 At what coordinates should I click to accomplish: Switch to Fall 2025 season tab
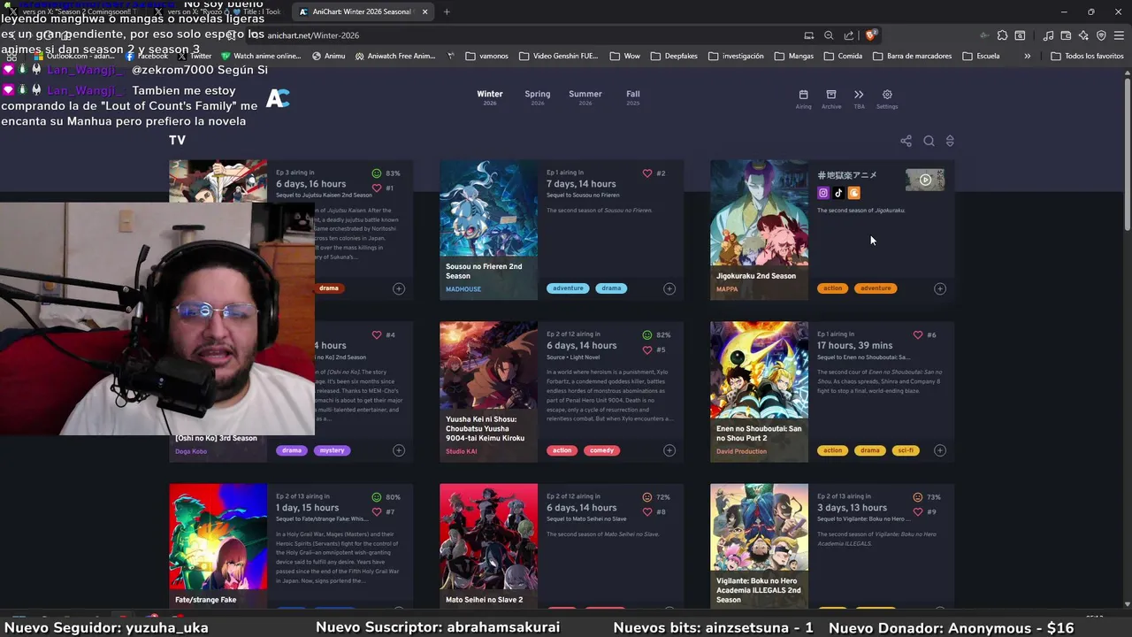(633, 97)
